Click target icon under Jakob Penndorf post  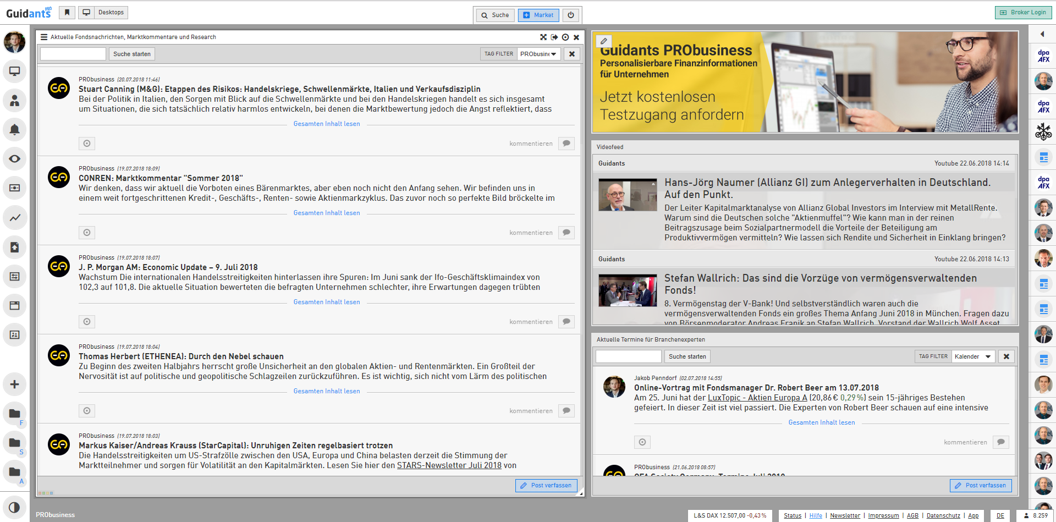coord(642,442)
